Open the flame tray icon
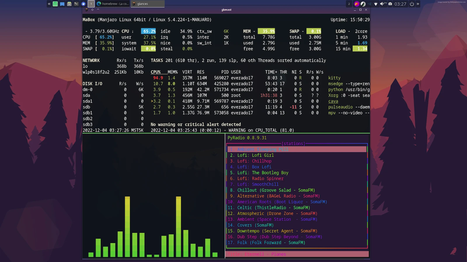Viewport: 467px width, 262px height. pyautogui.click(x=356, y=4)
